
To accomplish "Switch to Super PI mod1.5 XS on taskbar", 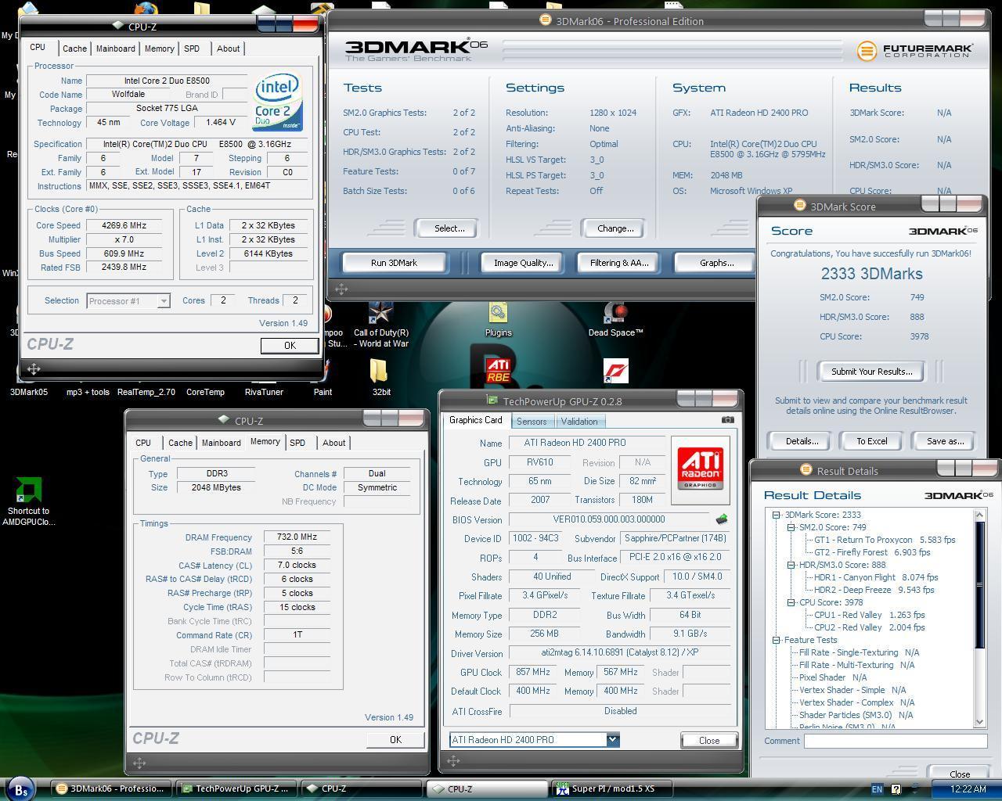I will 611,788.
